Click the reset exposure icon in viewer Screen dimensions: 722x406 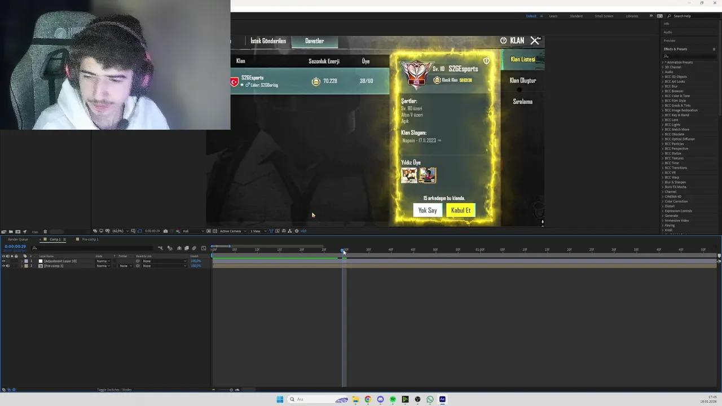(x=297, y=231)
